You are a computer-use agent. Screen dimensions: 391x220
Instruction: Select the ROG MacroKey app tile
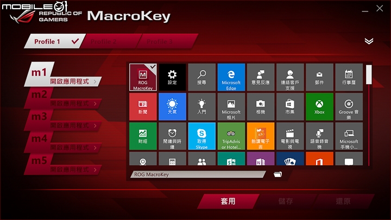[x=143, y=77]
